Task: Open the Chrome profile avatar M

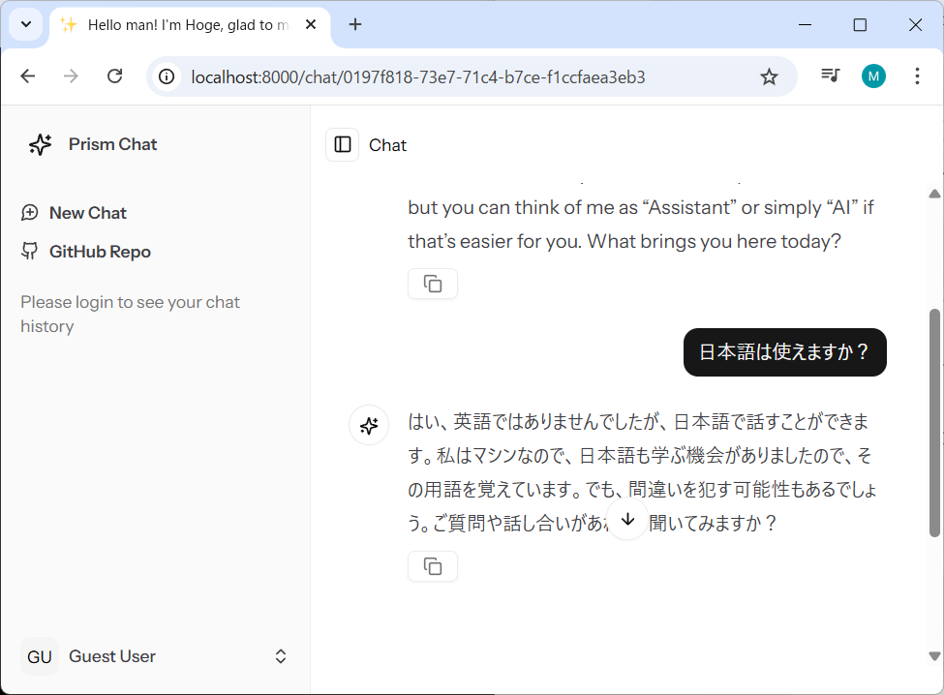Action: (873, 76)
